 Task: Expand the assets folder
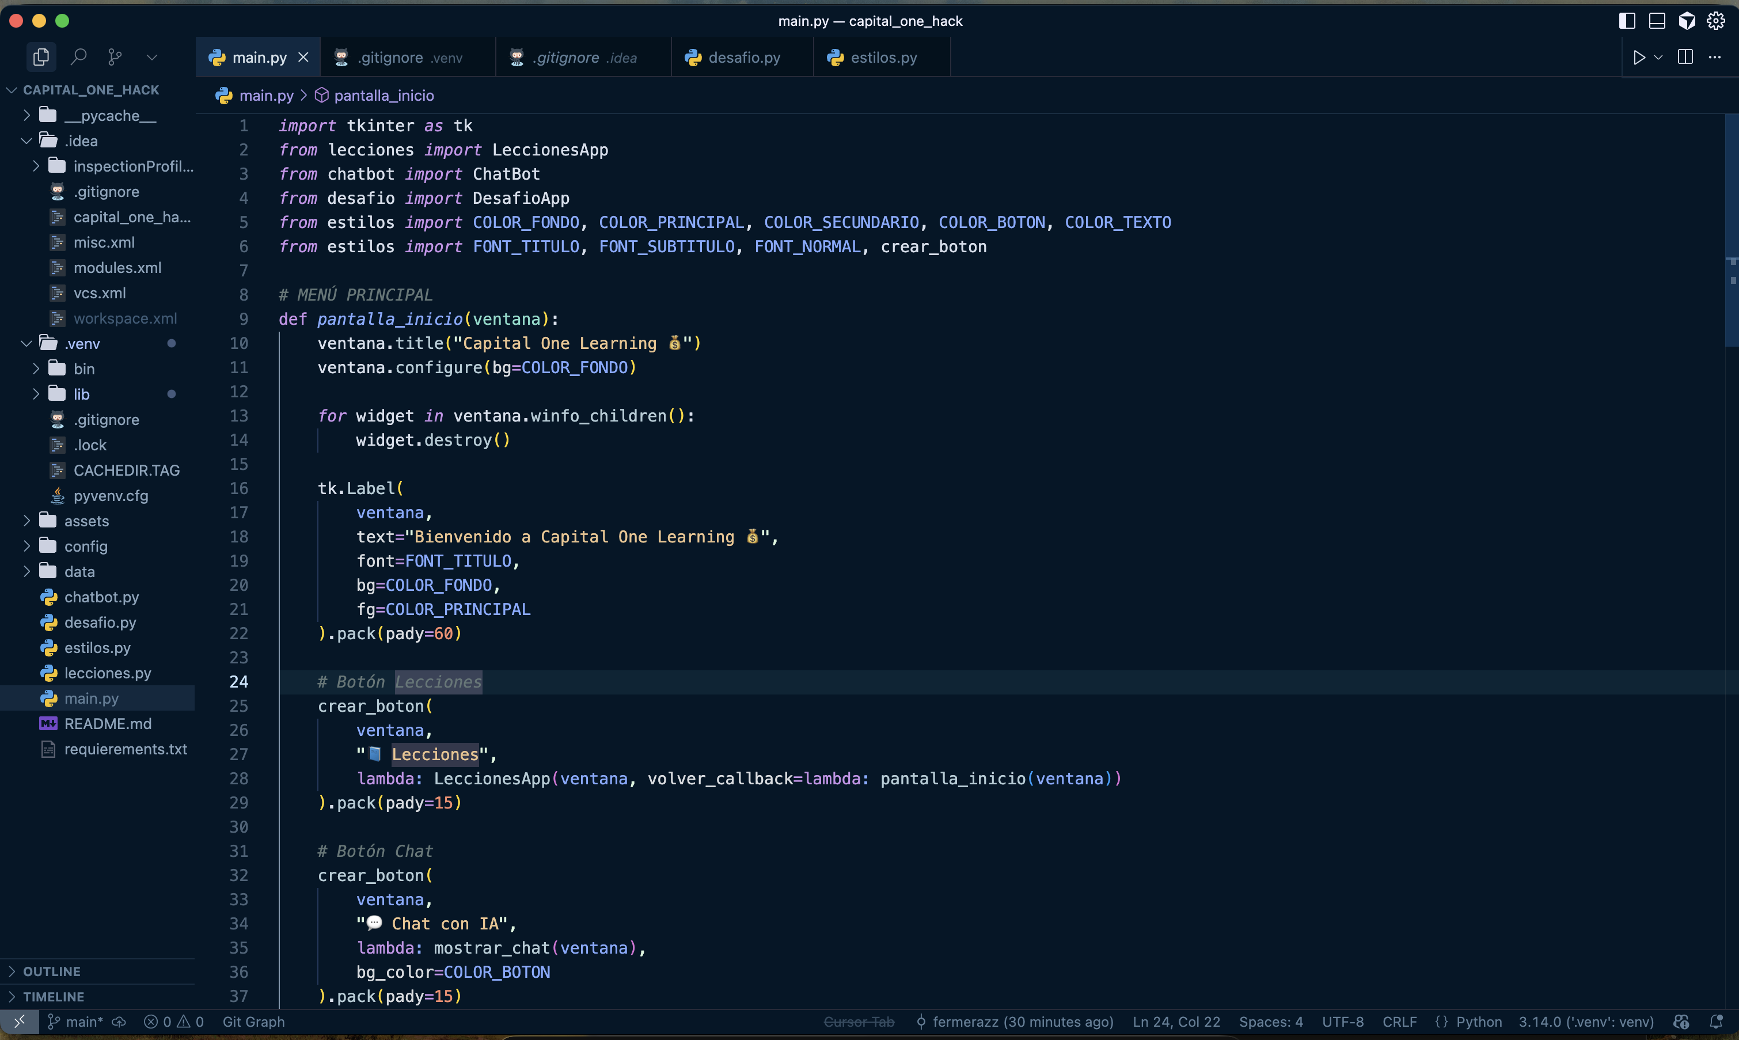(86, 521)
